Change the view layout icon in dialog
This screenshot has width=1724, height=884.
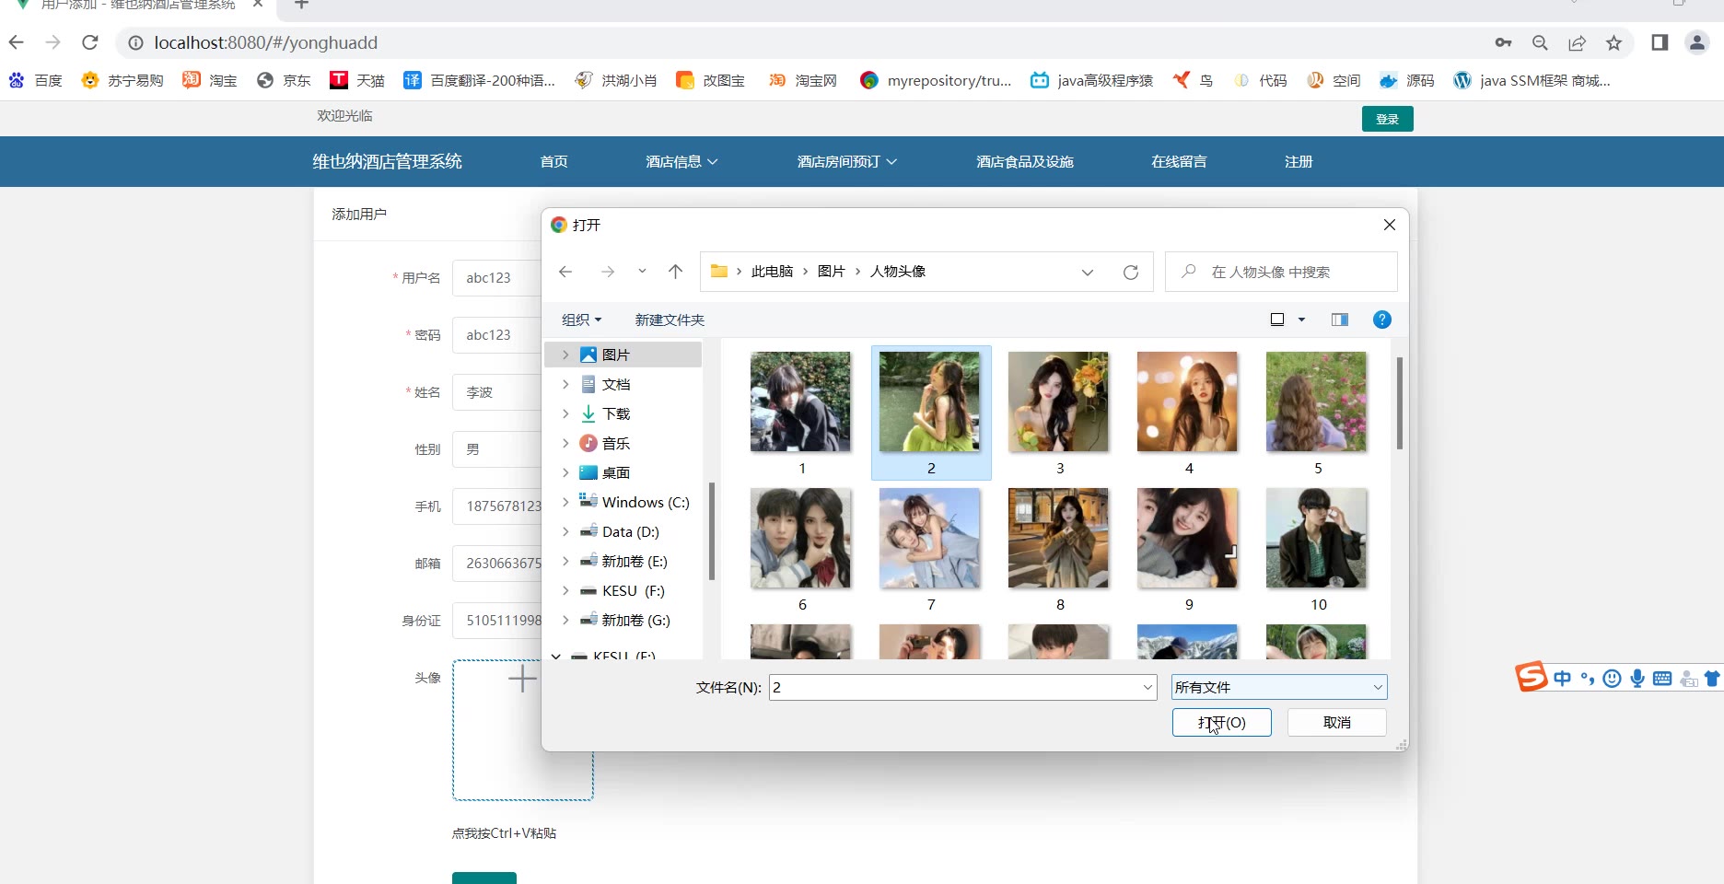click(x=1277, y=320)
